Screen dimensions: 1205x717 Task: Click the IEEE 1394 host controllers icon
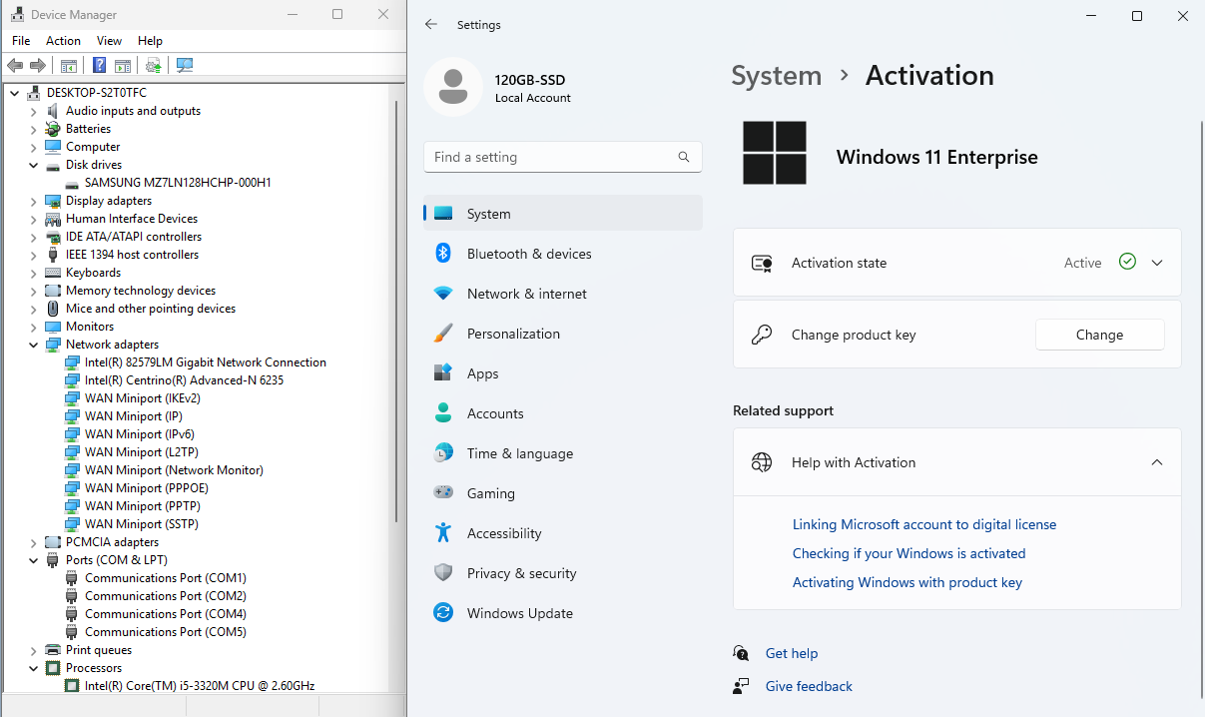[x=53, y=255]
